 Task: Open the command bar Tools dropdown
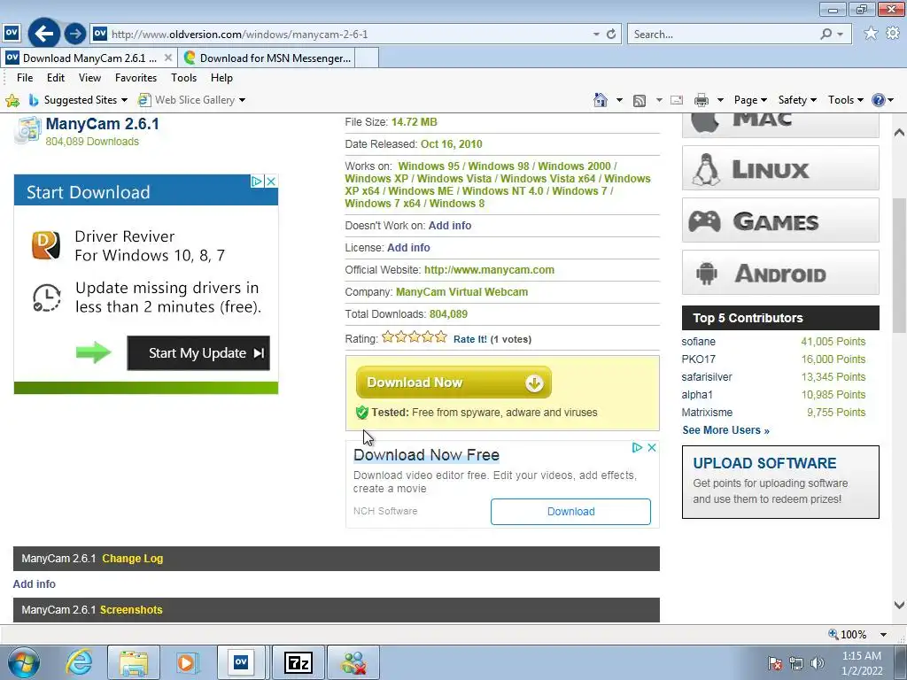(x=845, y=100)
